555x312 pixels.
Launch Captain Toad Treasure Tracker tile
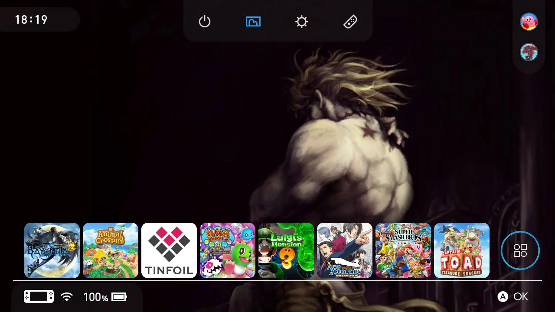[x=462, y=250]
